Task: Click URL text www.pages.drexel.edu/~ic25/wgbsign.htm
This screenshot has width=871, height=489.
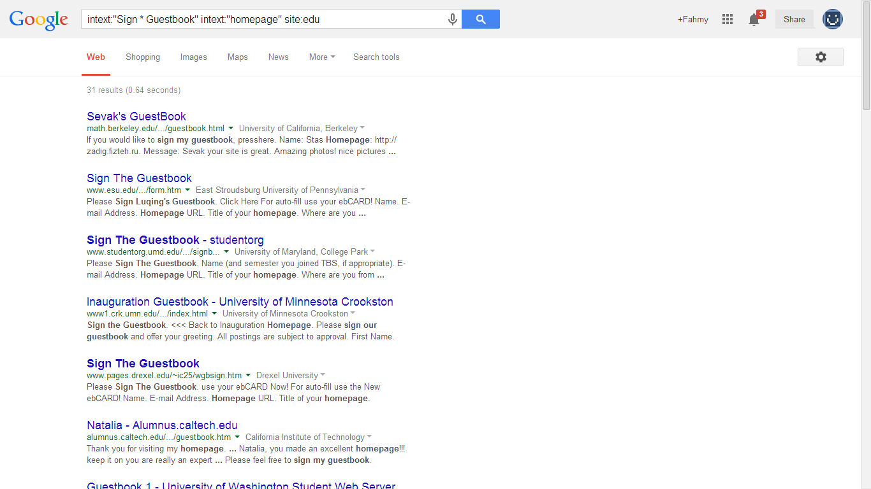Action: point(164,375)
